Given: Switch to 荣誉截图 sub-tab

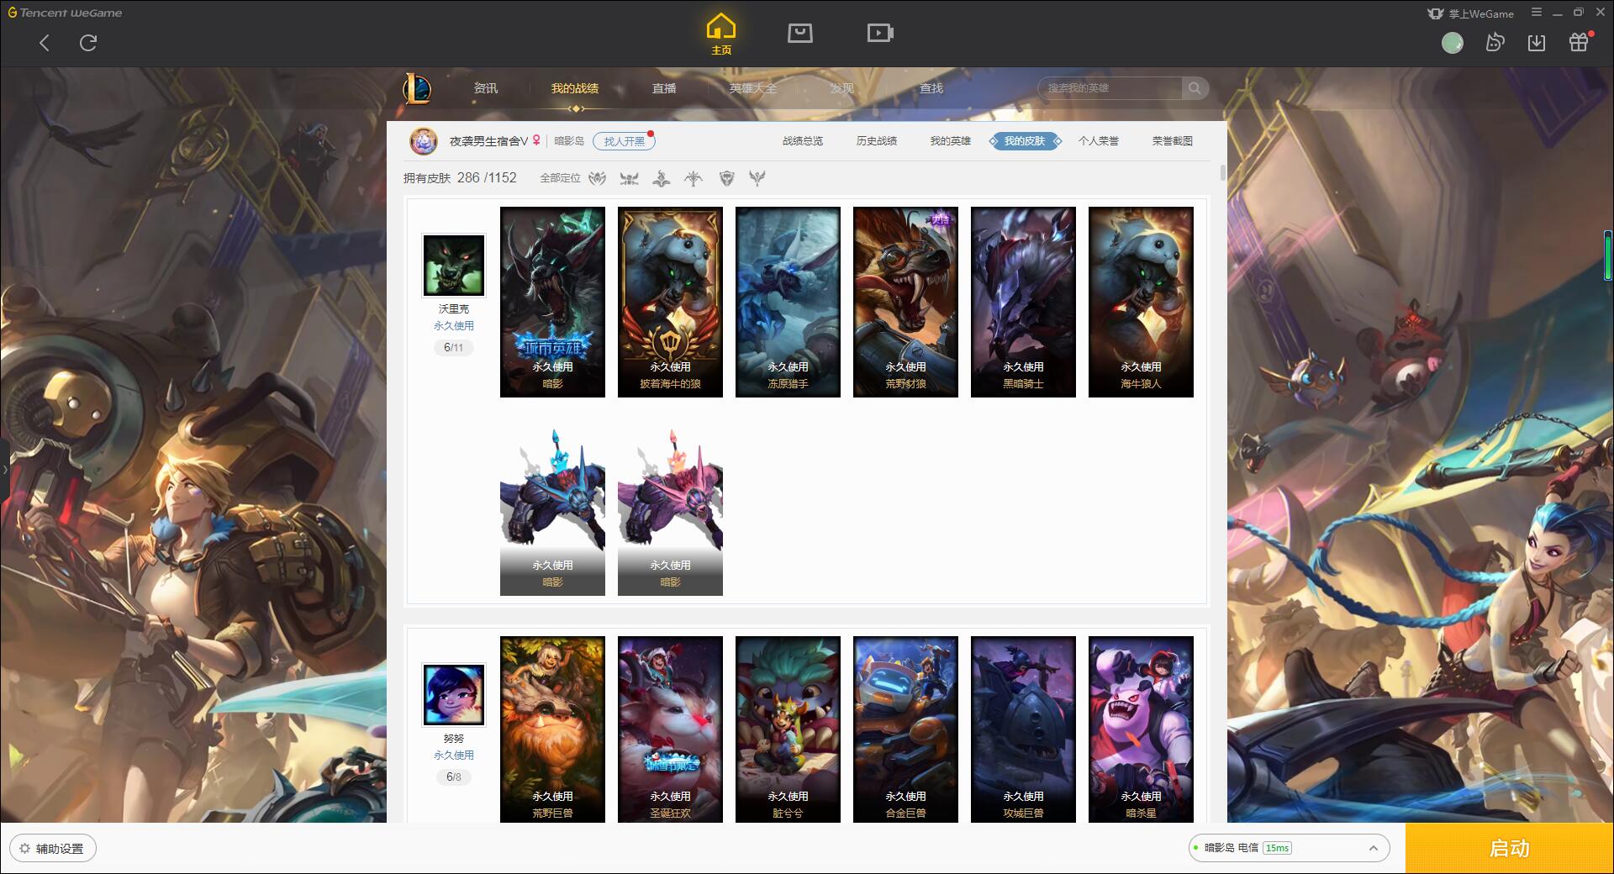Looking at the screenshot, I should coord(1173,141).
